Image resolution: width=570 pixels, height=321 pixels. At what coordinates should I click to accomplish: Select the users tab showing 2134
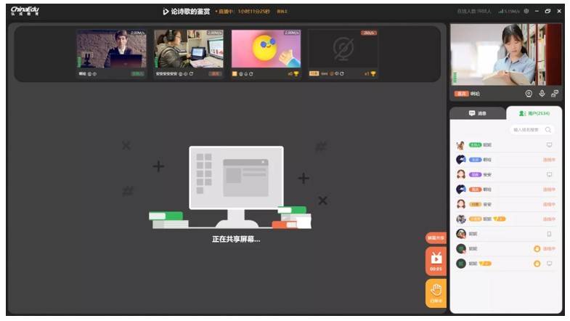[x=534, y=113]
